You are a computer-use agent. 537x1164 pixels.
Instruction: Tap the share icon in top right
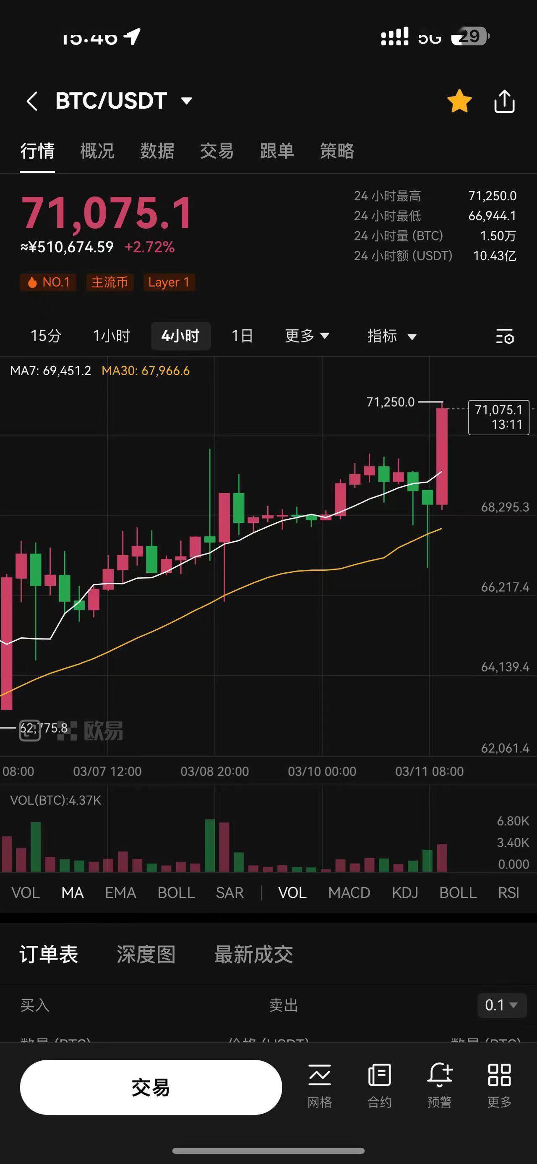tap(504, 101)
